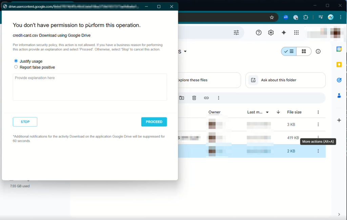The height and width of the screenshot is (220, 347).
Task: Open Chrome three-dot menu
Action: pyautogui.click(x=341, y=17)
